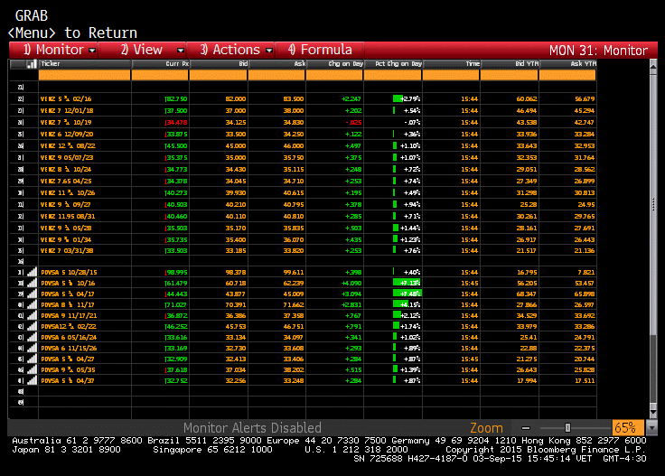
Task: Click the vertical scrollbar down arrow
Action: coord(653,412)
